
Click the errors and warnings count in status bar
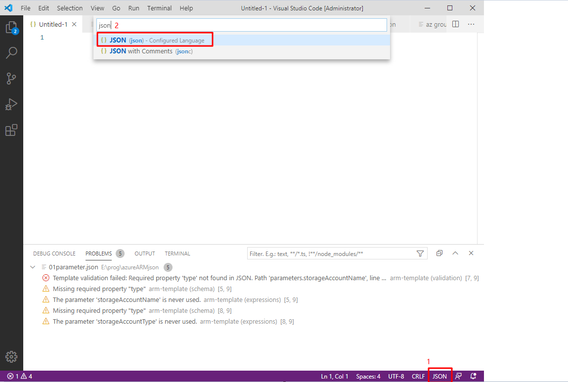[x=20, y=376]
